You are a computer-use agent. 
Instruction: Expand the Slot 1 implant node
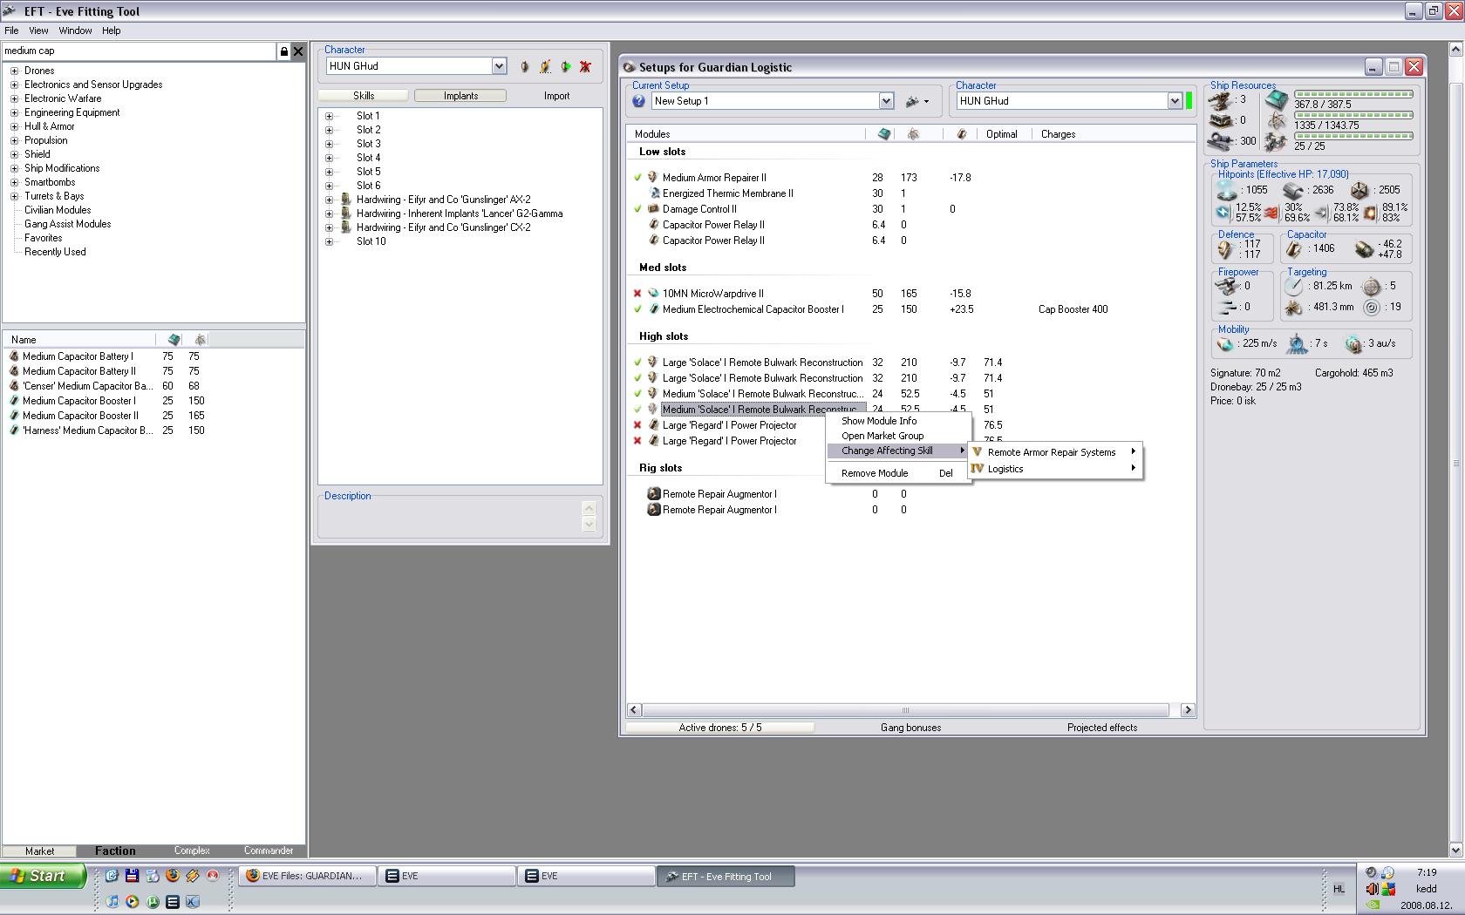coord(329,116)
